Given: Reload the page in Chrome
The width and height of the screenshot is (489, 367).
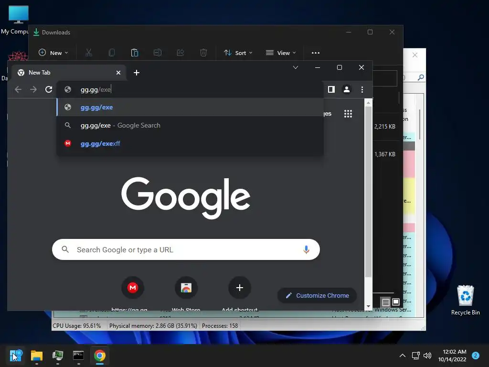Looking at the screenshot, I should pyautogui.click(x=49, y=89).
